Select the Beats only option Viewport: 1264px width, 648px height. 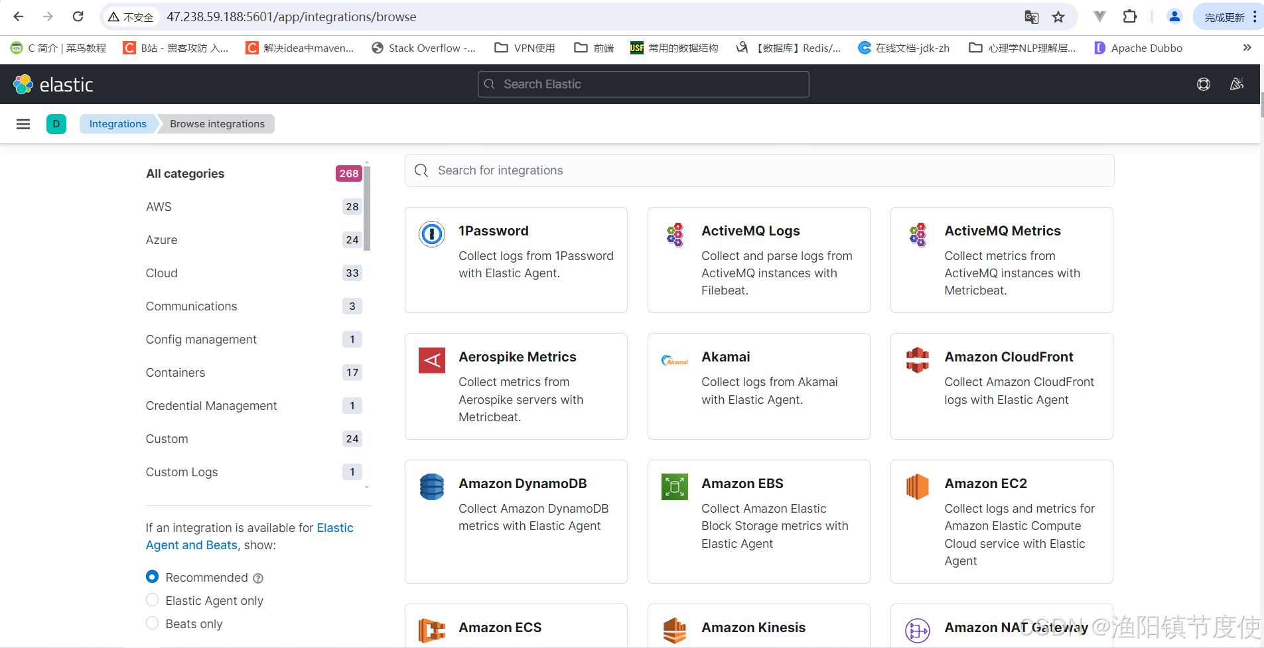[152, 623]
